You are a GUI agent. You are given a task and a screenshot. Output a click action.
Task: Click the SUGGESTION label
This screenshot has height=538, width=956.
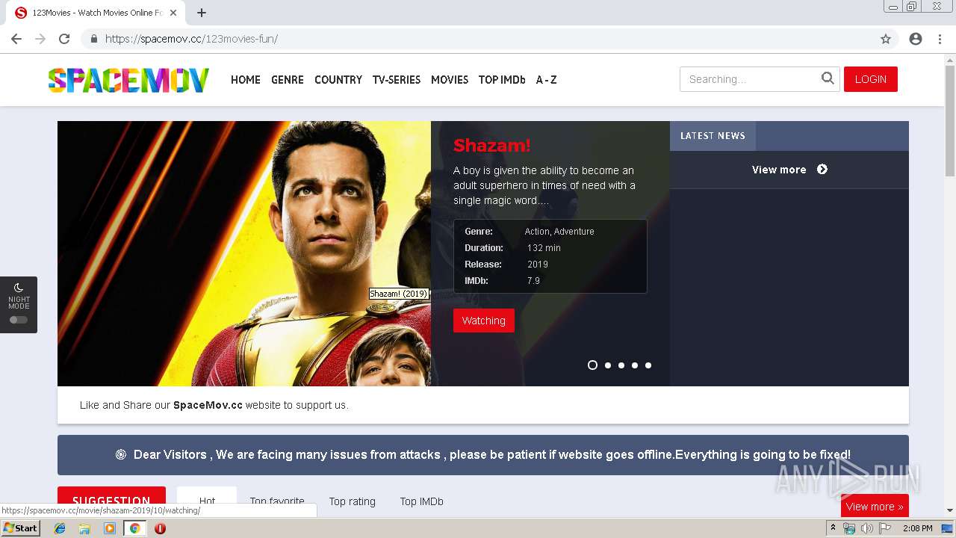click(111, 501)
